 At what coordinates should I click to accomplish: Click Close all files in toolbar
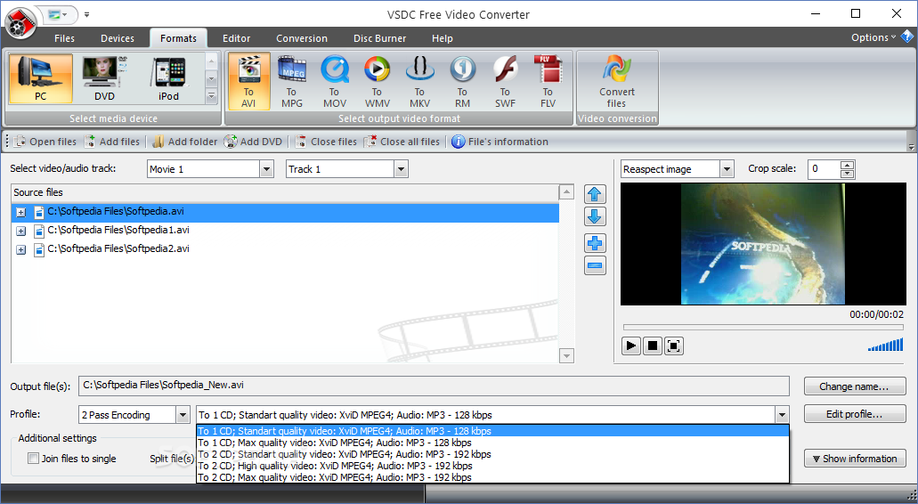[402, 142]
